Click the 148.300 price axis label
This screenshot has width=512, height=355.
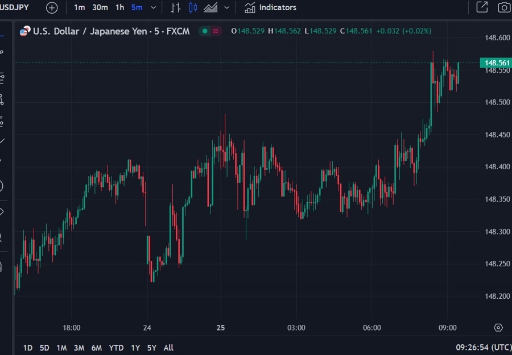[497, 232]
